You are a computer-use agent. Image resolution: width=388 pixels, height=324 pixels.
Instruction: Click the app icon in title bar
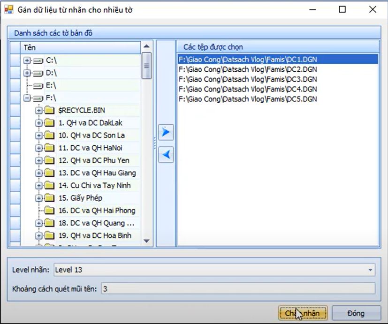(8, 9)
